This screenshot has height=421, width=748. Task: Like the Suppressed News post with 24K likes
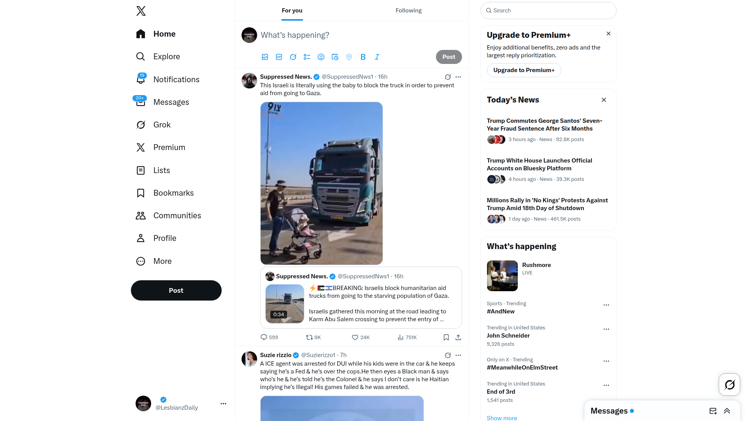point(361,338)
